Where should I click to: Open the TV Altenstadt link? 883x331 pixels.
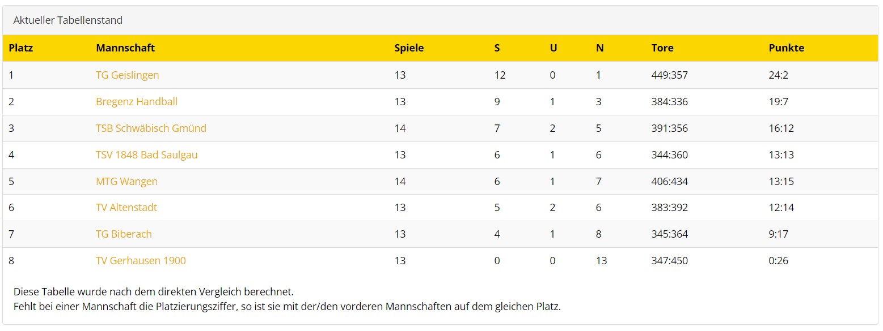point(126,208)
